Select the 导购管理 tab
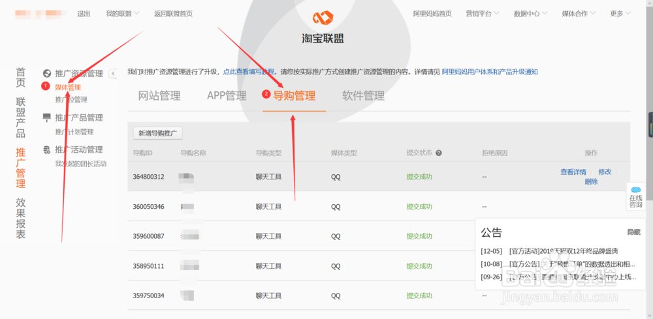The image size is (653, 319). click(x=294, y=96)
